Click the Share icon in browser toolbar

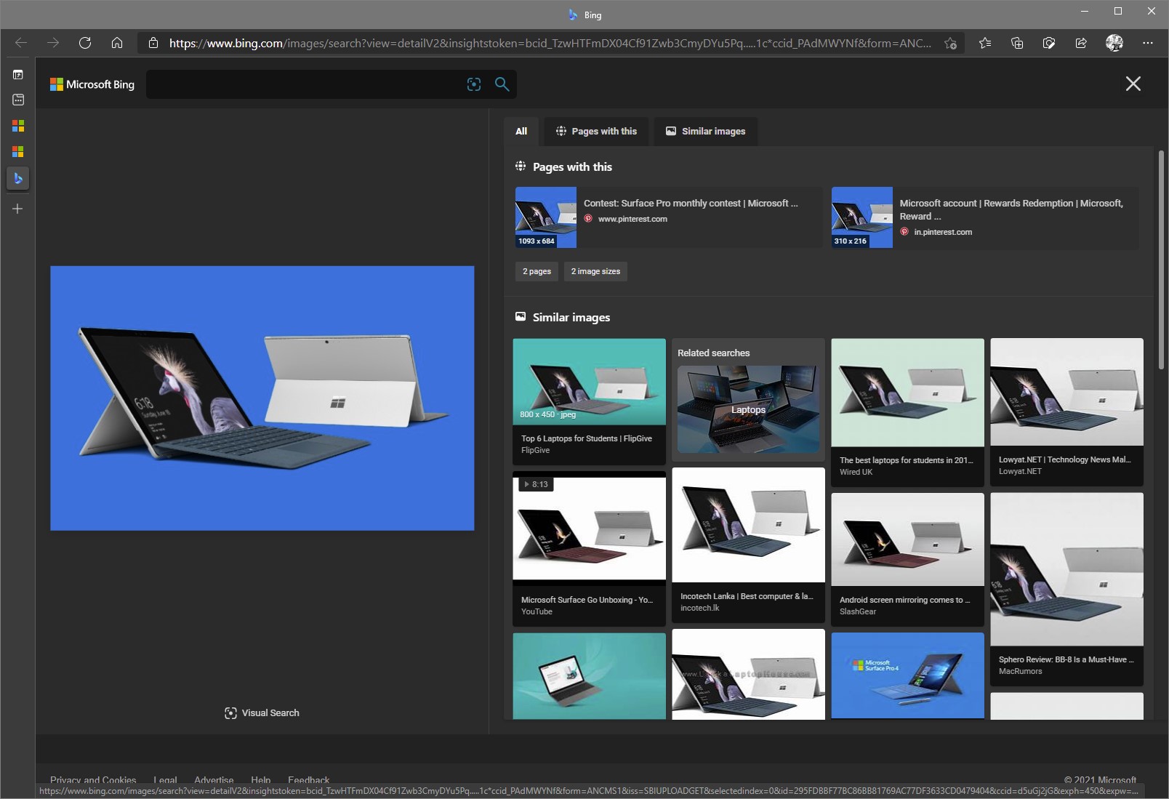(1081, 43)
